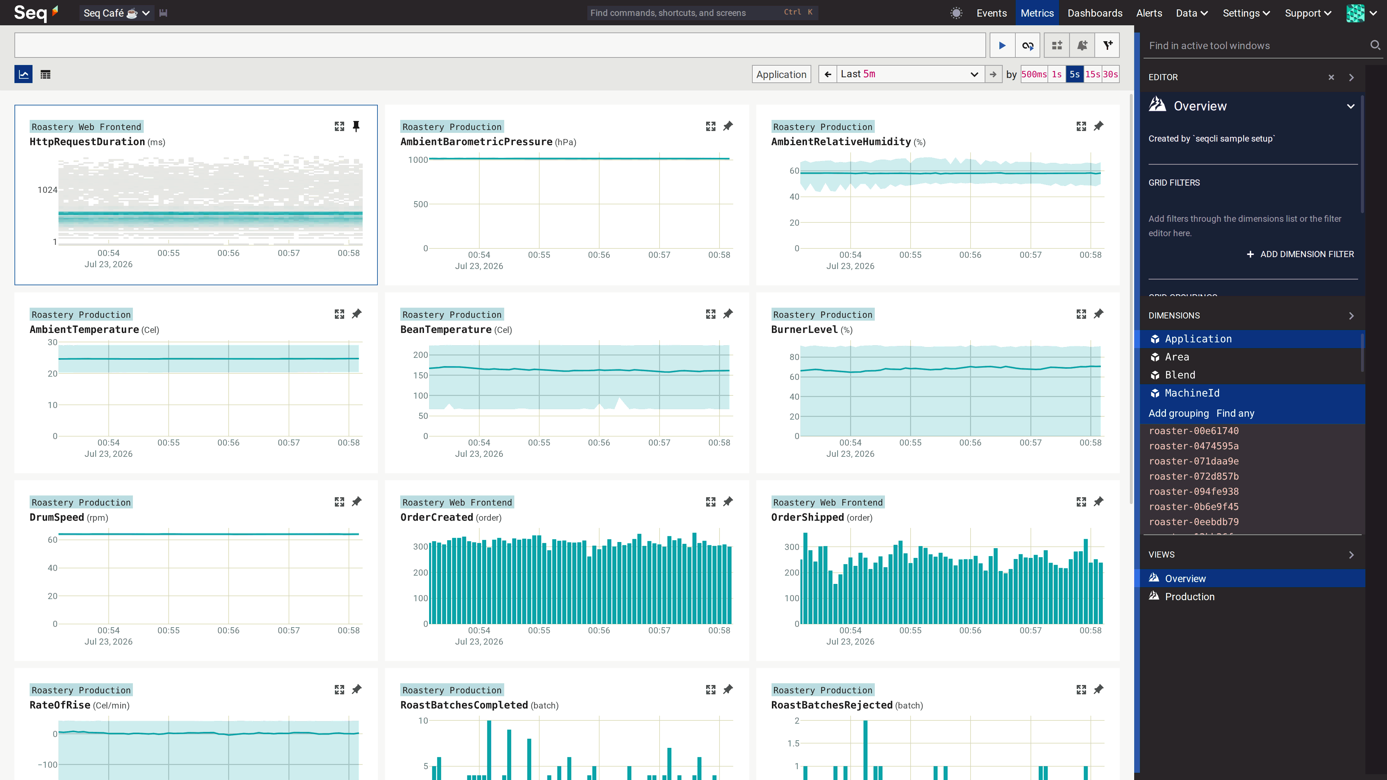The width and height of the screenshot is (1387, 780).
Task: Click ADD DIMENSION FILTER
Action: click(1300, 254)
